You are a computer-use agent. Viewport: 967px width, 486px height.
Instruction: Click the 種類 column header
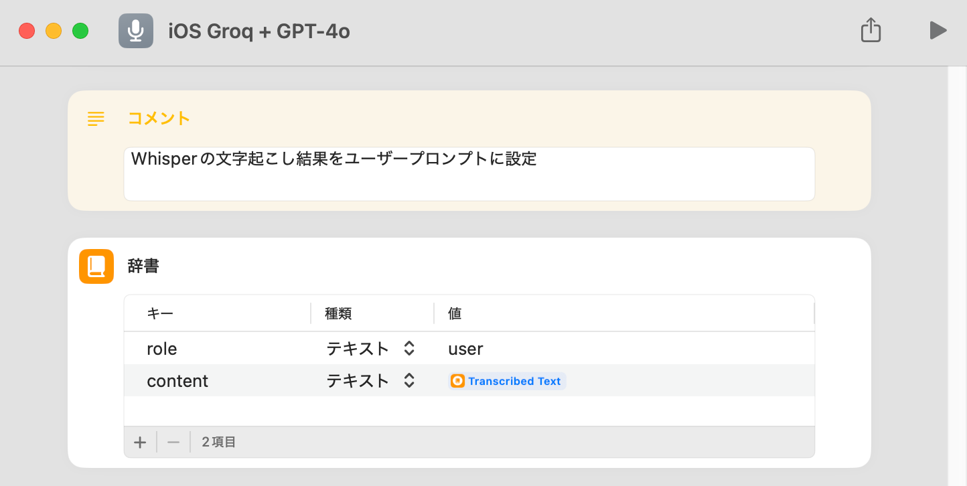tap(338, 313)
